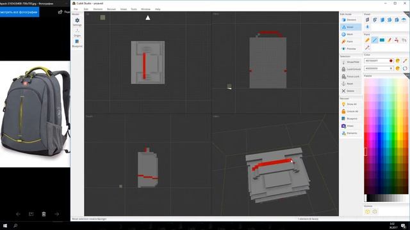The width and height of the screenshot is (410, 230).
Task: Open the Blueprint tool in left sidebar
Action: click(77, 43)
